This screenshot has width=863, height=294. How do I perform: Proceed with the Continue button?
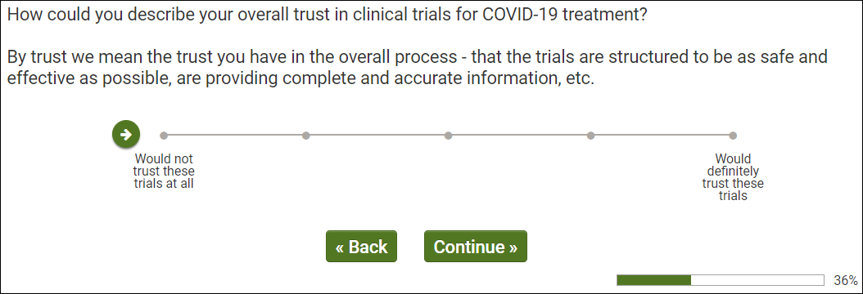pos(476,247)
